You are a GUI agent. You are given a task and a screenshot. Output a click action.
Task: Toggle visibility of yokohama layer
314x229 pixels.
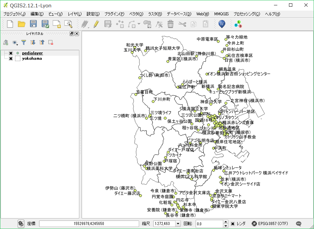11,58
